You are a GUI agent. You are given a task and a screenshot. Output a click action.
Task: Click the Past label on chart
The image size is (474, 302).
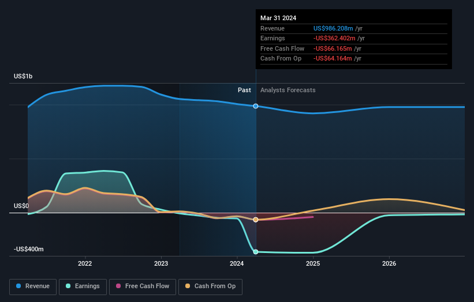coord(244,90)
